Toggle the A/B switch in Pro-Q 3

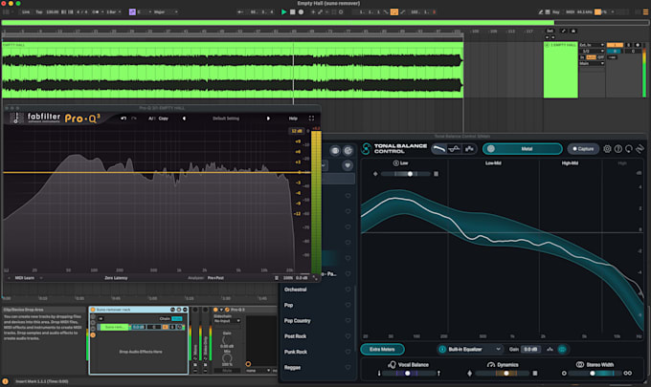151,118
